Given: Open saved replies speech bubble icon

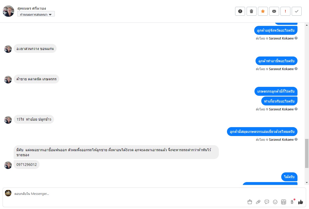Looking at the screenshot, I should 267,202.
